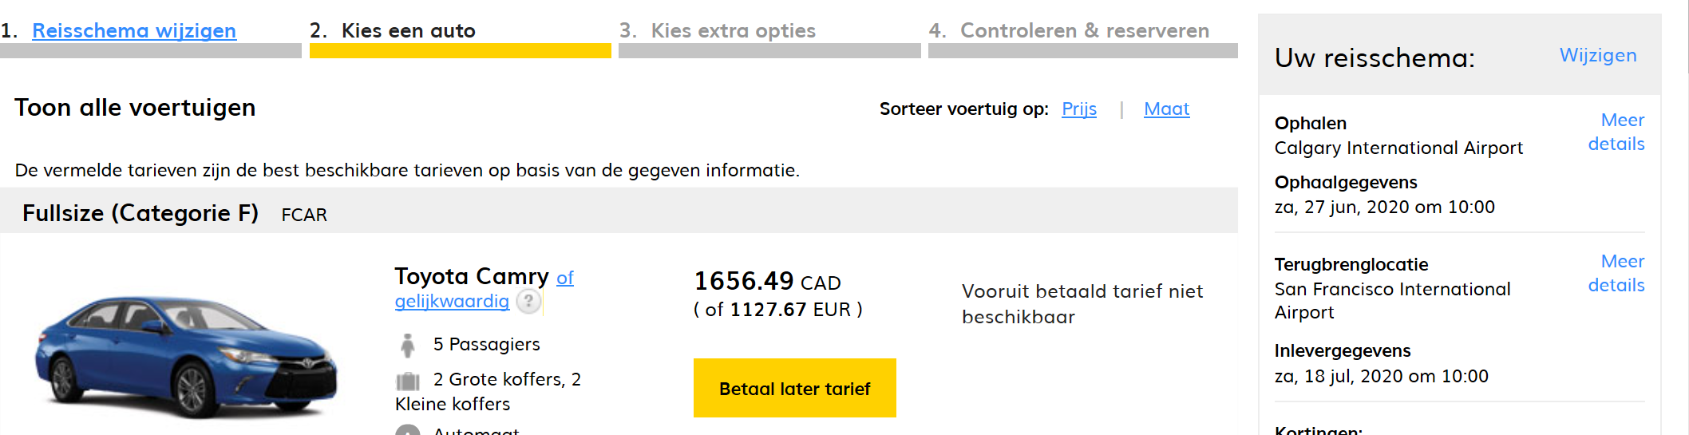Screen dimensions: 1689x435
Task: Sort vehicles by Maat
Action: pos(1166,109)
